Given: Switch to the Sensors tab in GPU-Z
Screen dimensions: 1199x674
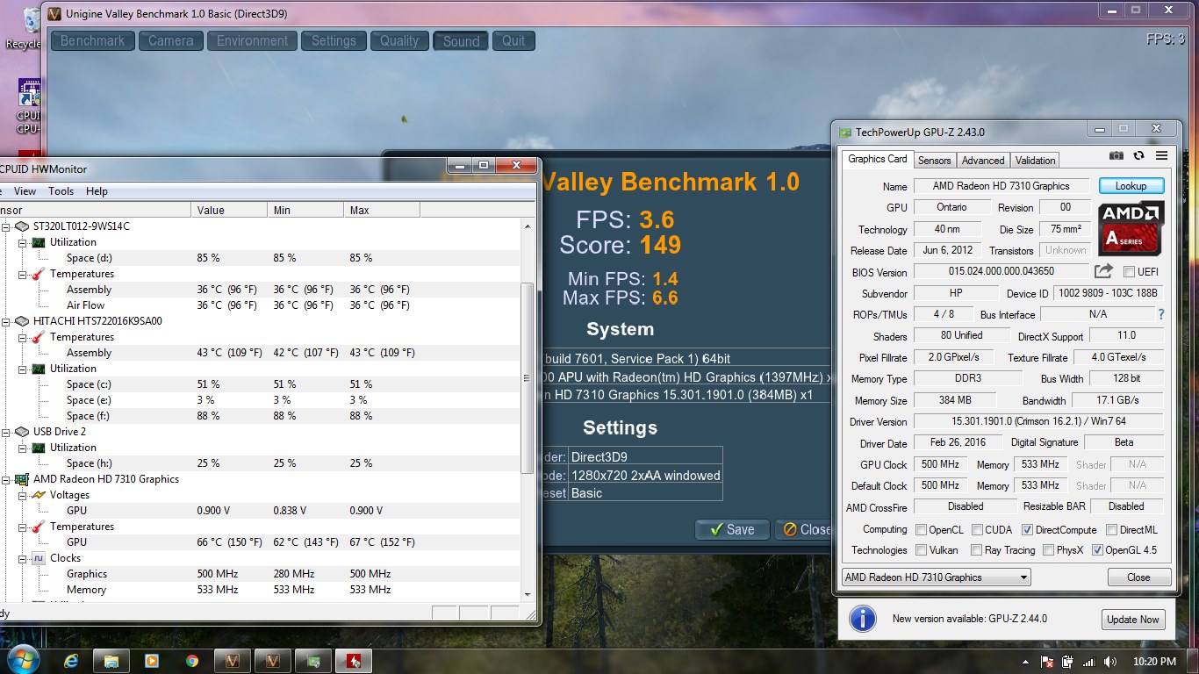Looking at the screenshot, I should click(x=934, y=161).
